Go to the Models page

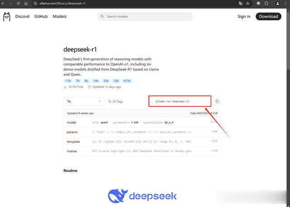point(59,16)
